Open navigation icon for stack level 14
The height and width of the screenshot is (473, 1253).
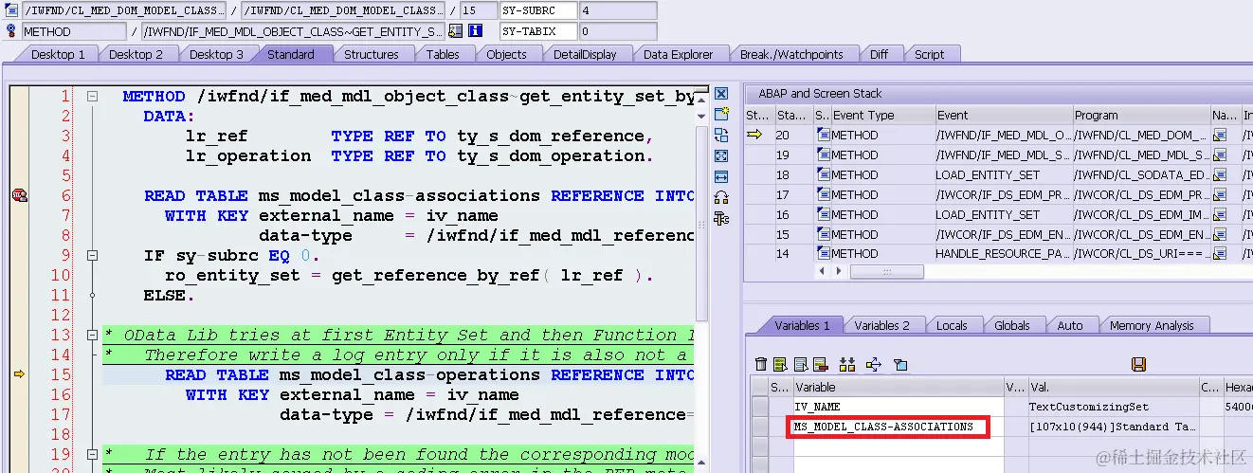(x=1220, y=254)
